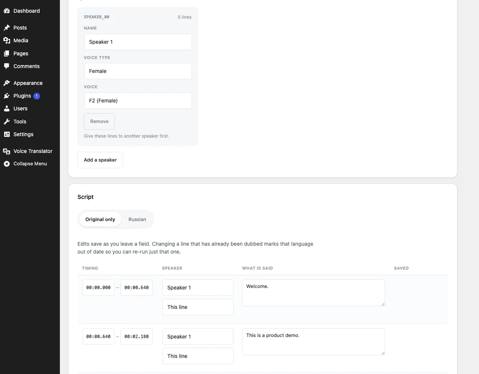
Task: Open the Voice Type dropdown showing Female
Action: click(138, 71)
